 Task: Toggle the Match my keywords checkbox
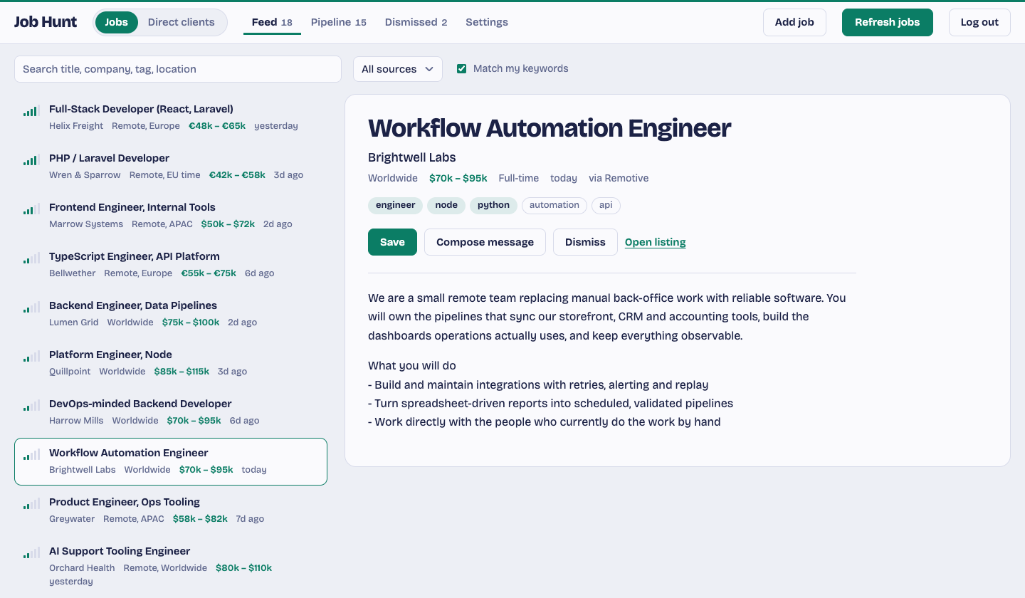click(x=461, y=68)
